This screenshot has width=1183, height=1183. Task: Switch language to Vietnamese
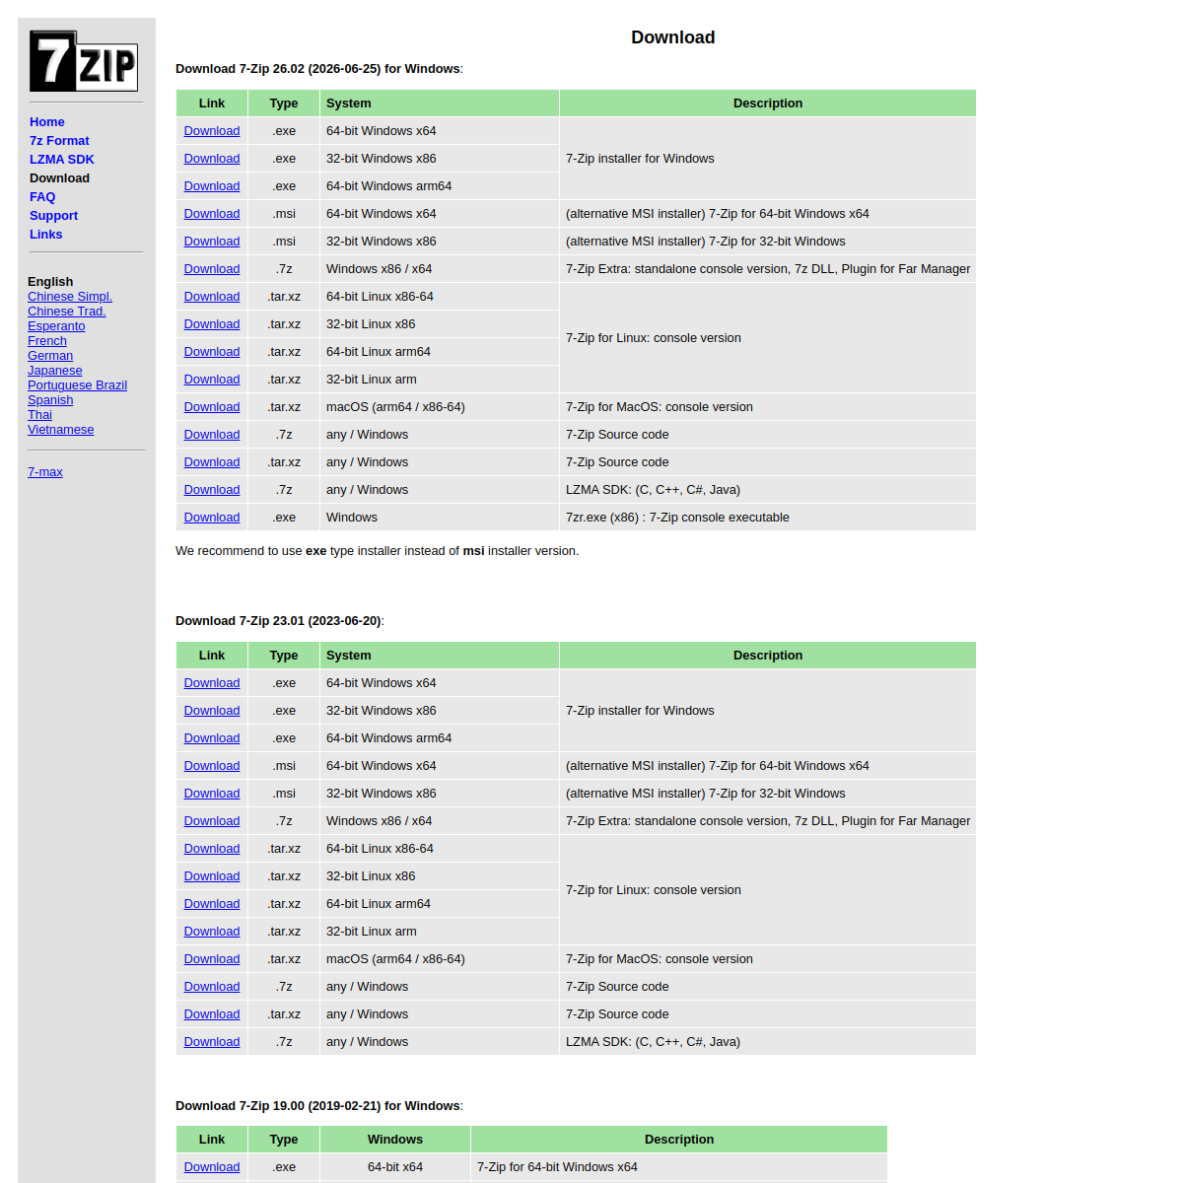coord(61,430)
